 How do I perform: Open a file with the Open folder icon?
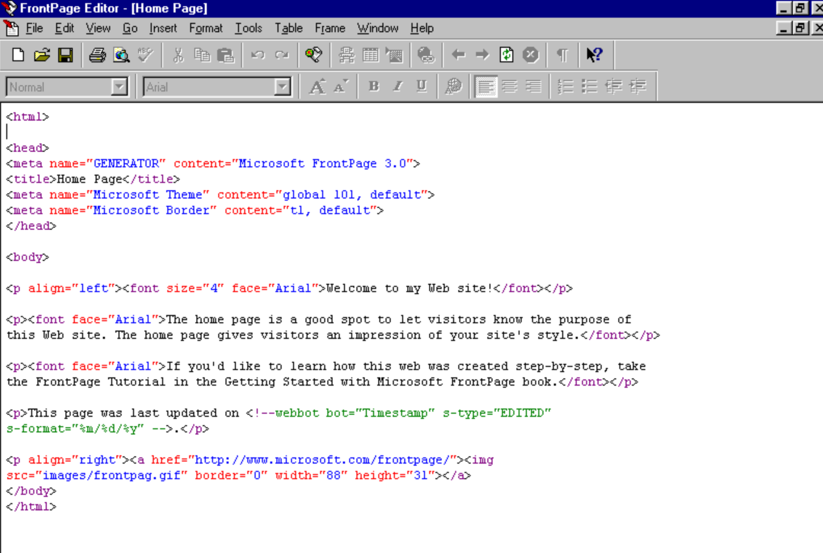click(x=42, y=55)
